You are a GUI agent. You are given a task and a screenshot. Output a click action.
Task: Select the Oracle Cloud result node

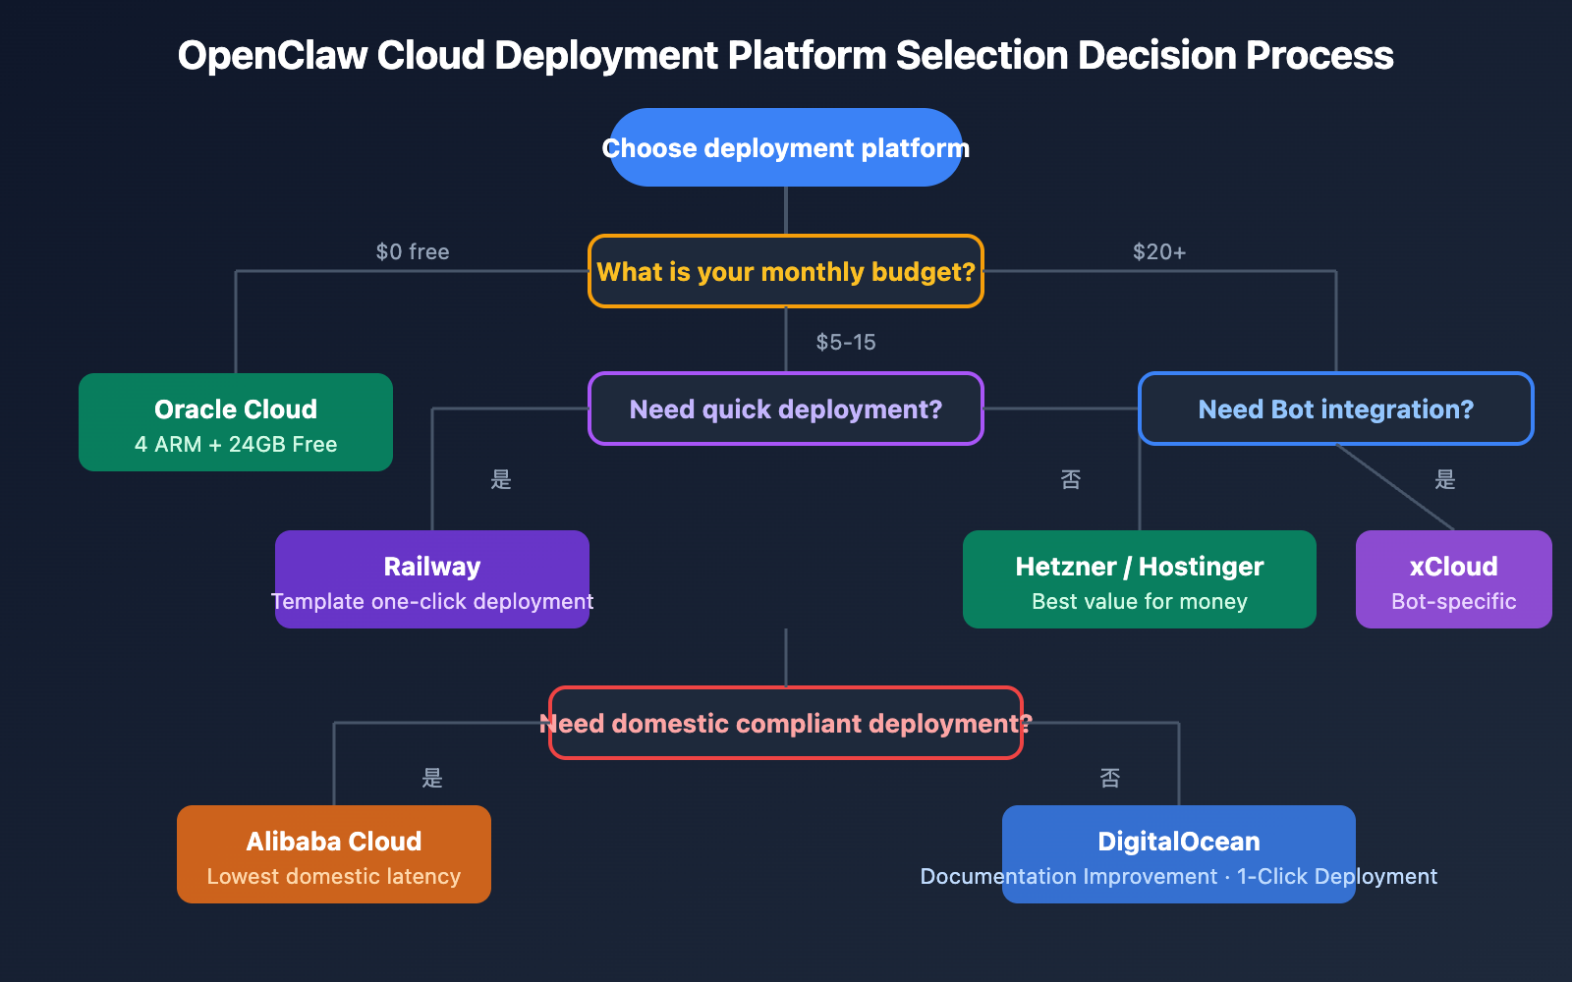(235, 422)
